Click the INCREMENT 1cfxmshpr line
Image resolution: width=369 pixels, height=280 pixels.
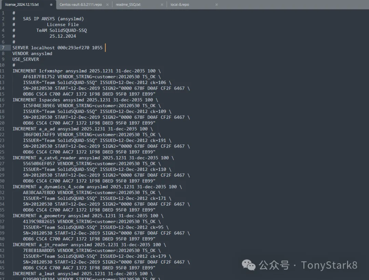86,71
